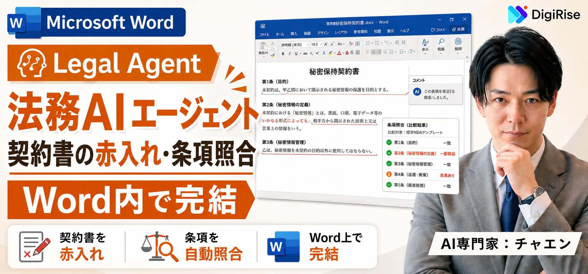588x274 pixels.
Task: Select 第4条（返還・廃棄）comparison row
Action: click(x=421, y=175)
